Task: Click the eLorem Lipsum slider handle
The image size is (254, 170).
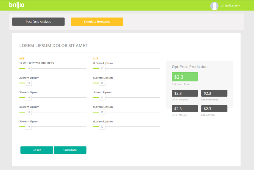Action: [x=102, y=127]
